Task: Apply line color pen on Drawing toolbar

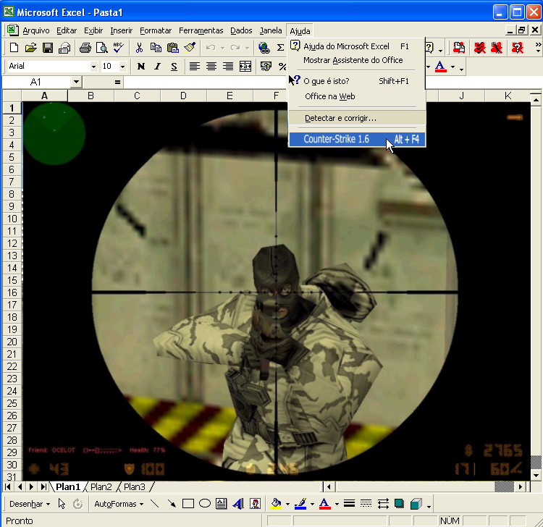Action: coord(300,503)
